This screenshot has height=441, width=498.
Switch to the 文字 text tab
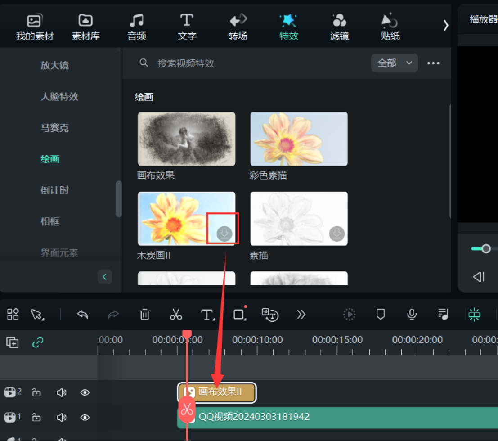[x=187, y=27]
